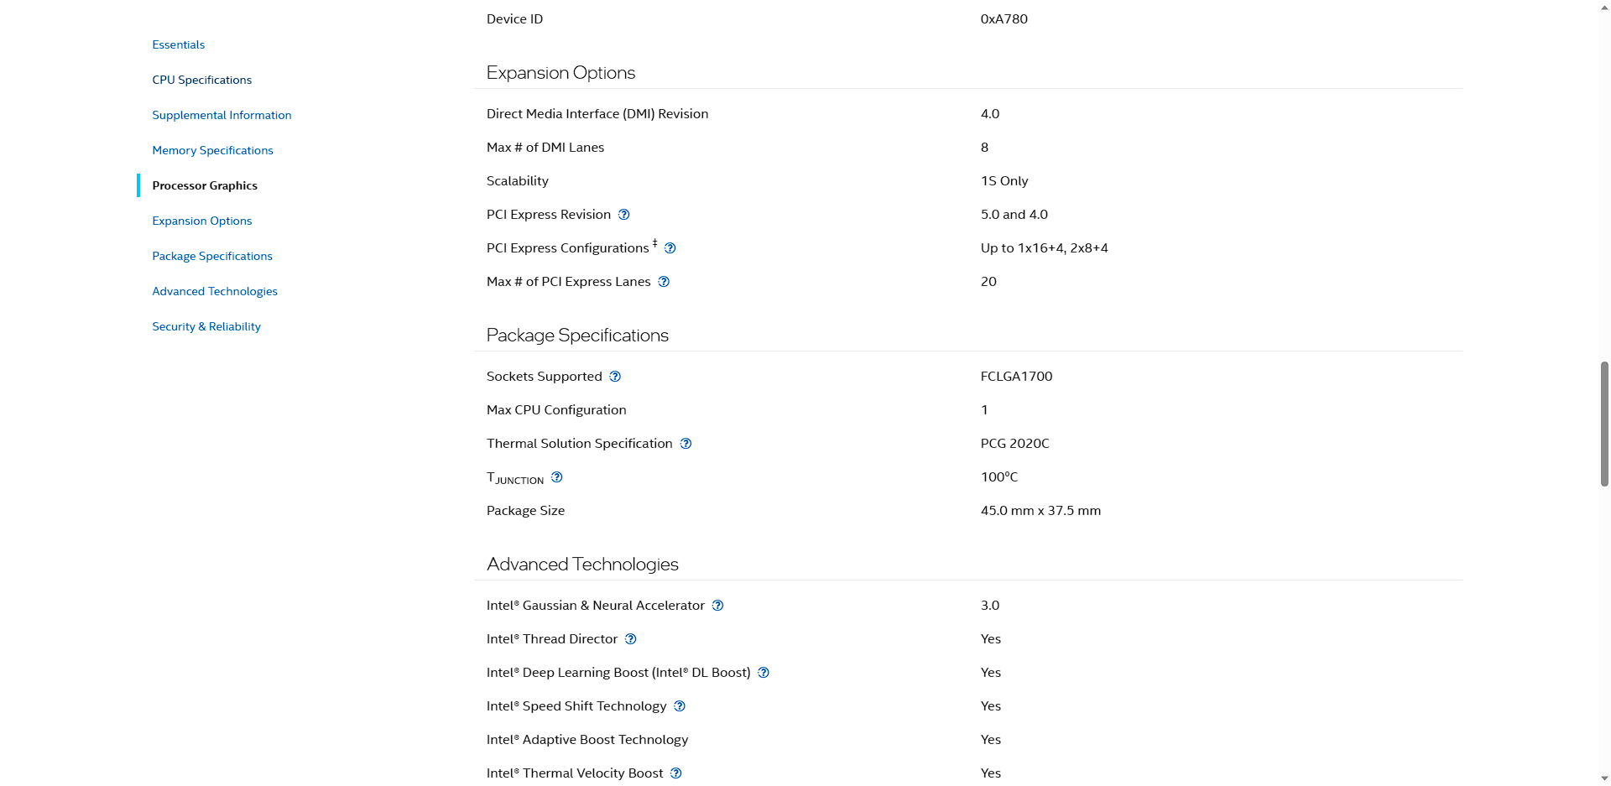Go to Essentials section

click(x=178, y=44)
